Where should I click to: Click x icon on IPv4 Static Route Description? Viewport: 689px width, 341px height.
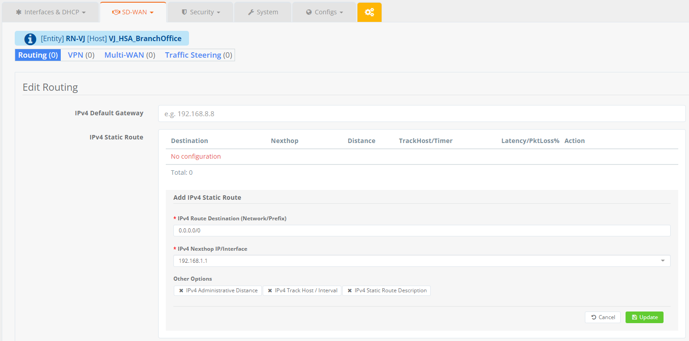pos(349,290)
